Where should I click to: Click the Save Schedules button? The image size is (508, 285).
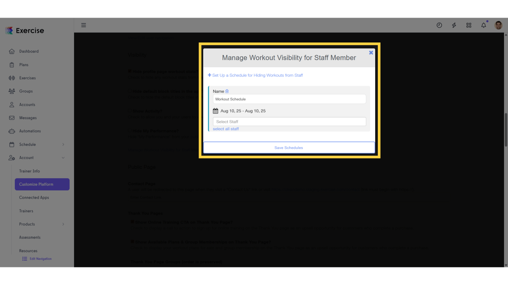pos(289,147)
